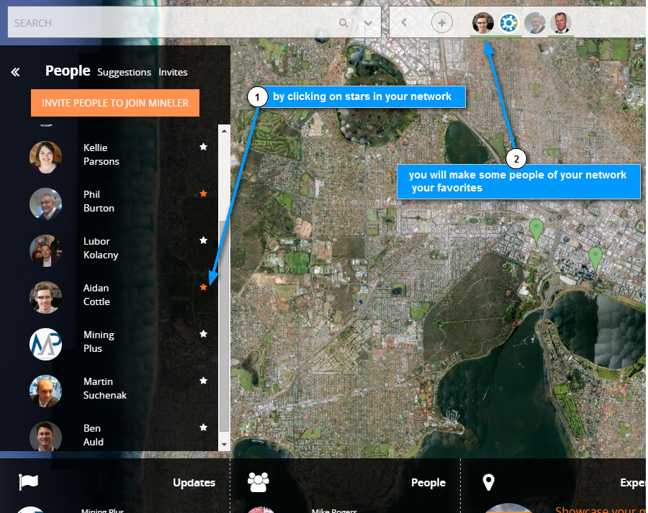
Task: Click Ben Auld's name in list
Action: [92, 435]
